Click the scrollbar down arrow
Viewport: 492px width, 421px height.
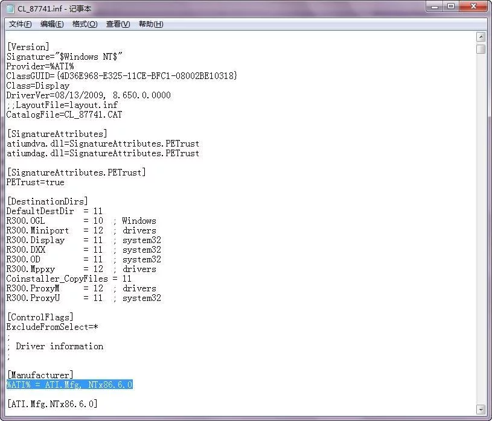pos(481,409)
